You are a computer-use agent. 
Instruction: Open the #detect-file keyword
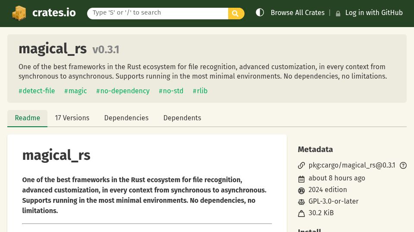tap(37, 91)
